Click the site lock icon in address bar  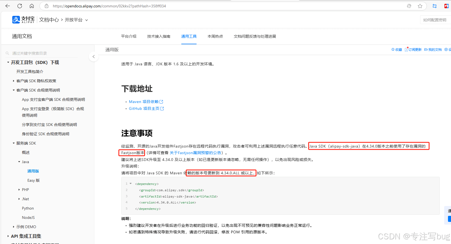47,6
